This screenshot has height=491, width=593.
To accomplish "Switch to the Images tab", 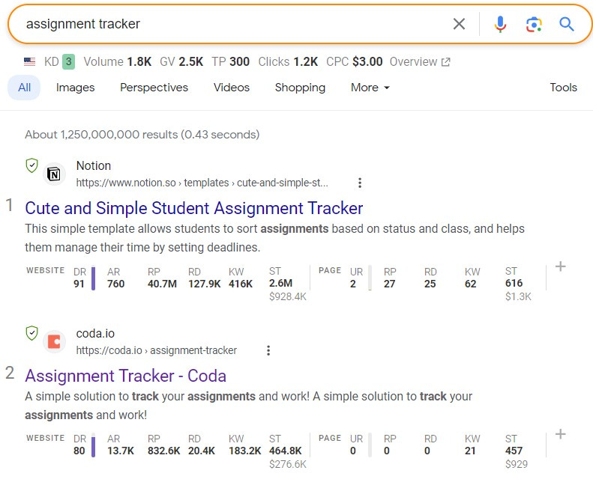I will click(75, 88).
